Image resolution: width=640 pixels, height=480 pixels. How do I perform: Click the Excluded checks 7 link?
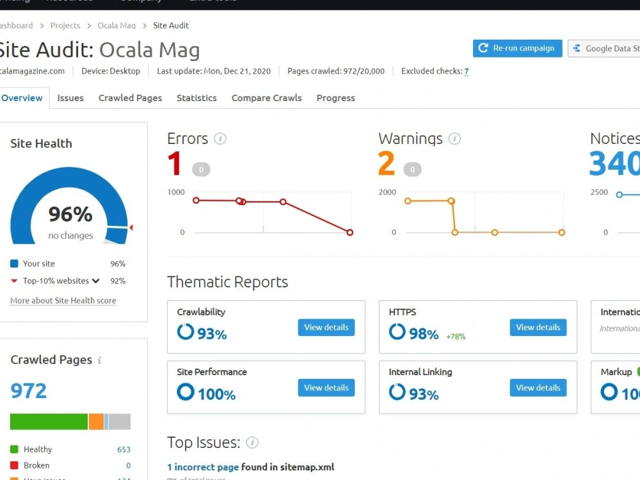(x=467, y=71)
